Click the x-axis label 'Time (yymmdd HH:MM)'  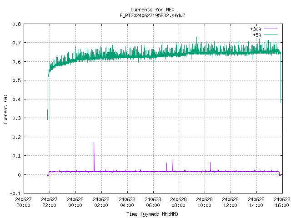(152, 214)
